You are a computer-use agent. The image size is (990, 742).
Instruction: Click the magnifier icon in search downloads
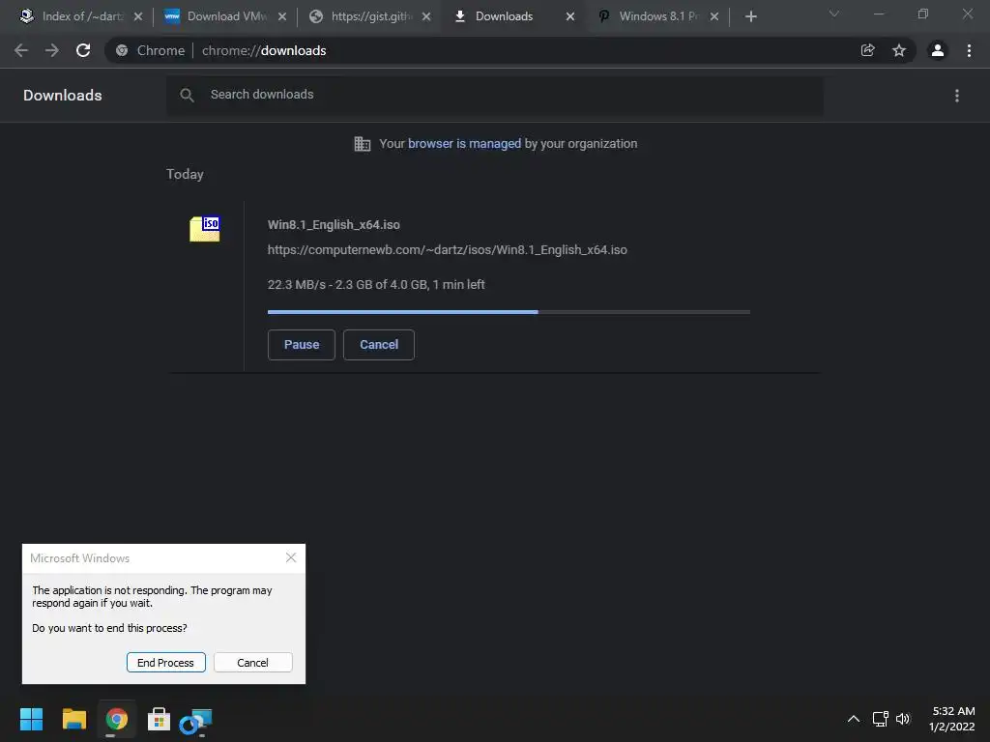pyautogui.click(x=187, y=96)
